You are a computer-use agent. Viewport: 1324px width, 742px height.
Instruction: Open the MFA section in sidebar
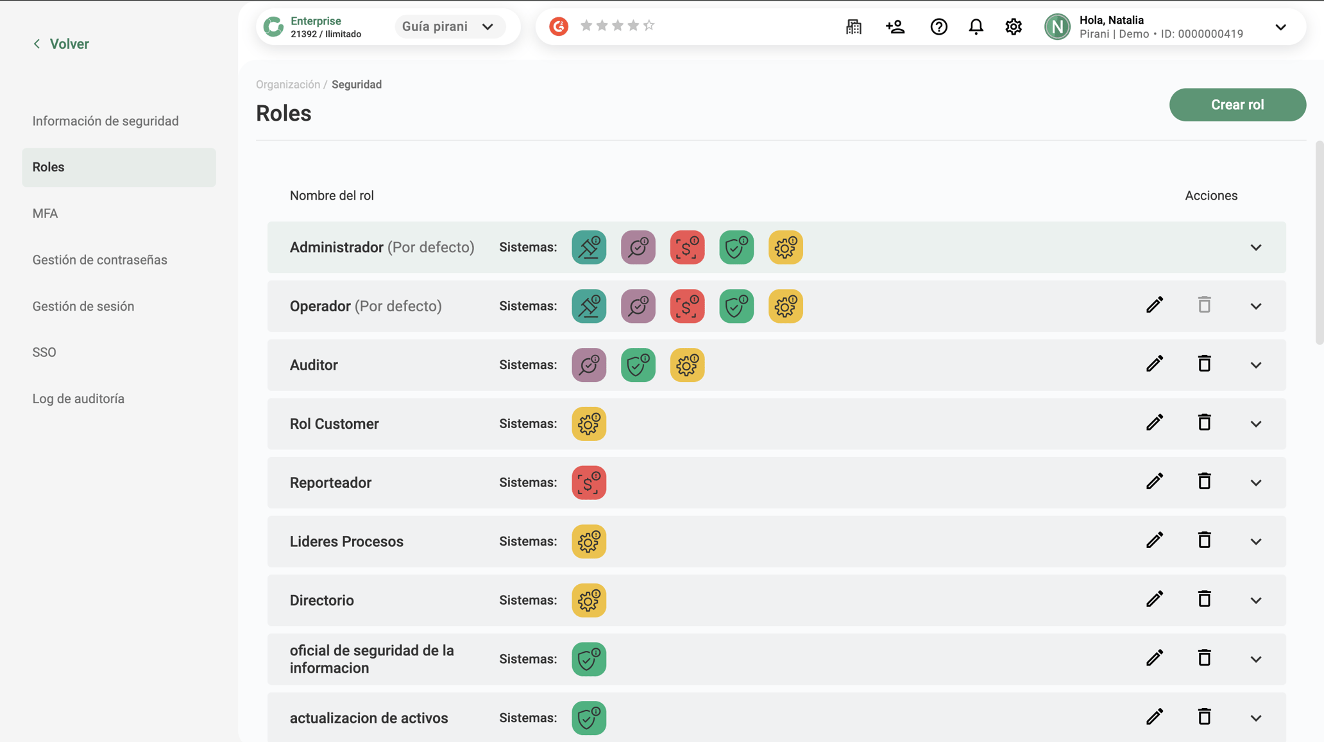click(45, 213)
